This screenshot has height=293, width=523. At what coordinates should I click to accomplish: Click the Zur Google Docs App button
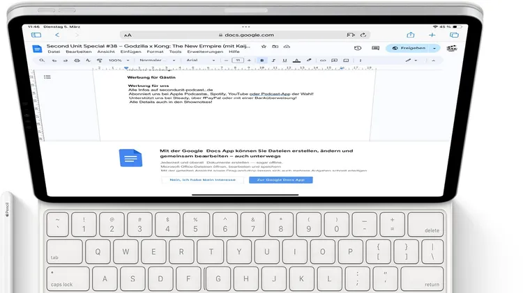click(280, 180)
